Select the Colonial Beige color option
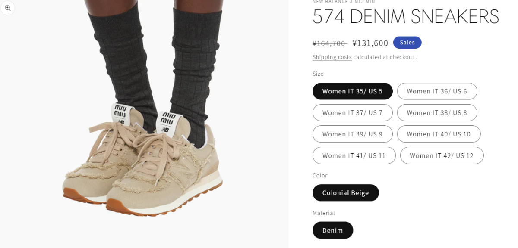518x248 pixels. [346, 192]
